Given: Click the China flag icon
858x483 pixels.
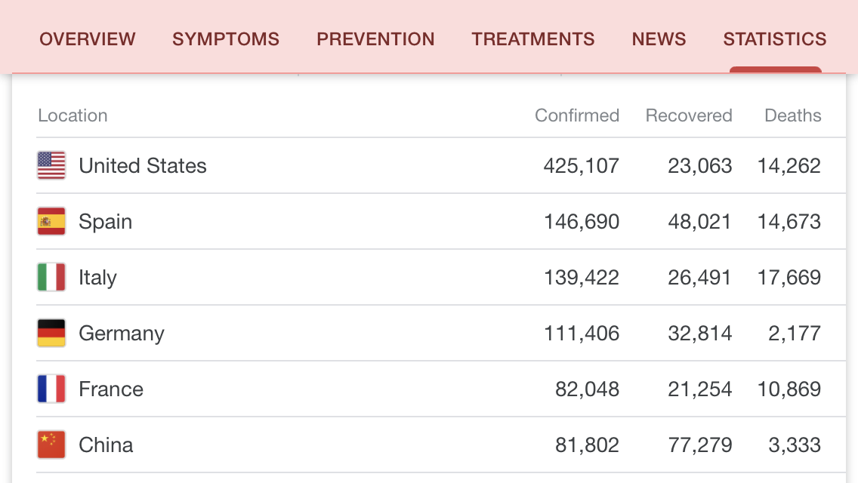Looking at the screenshot, I should click(51, 445).
